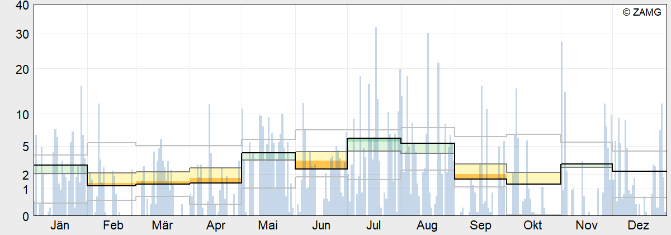
Task: Select the orange shaded band in June
Action: [x=321, y=164]
